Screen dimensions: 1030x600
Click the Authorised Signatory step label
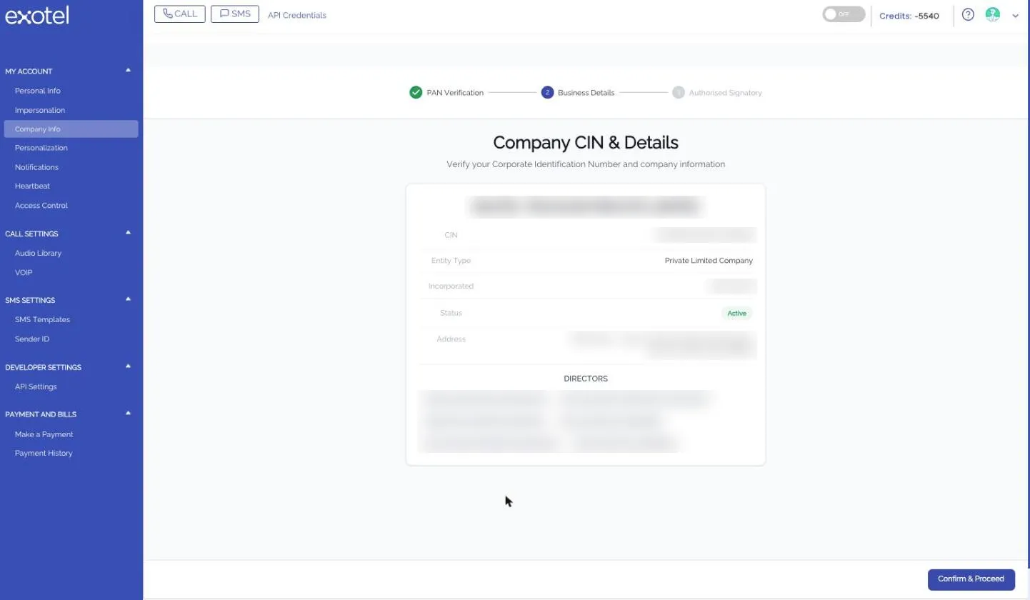point(726,93)
